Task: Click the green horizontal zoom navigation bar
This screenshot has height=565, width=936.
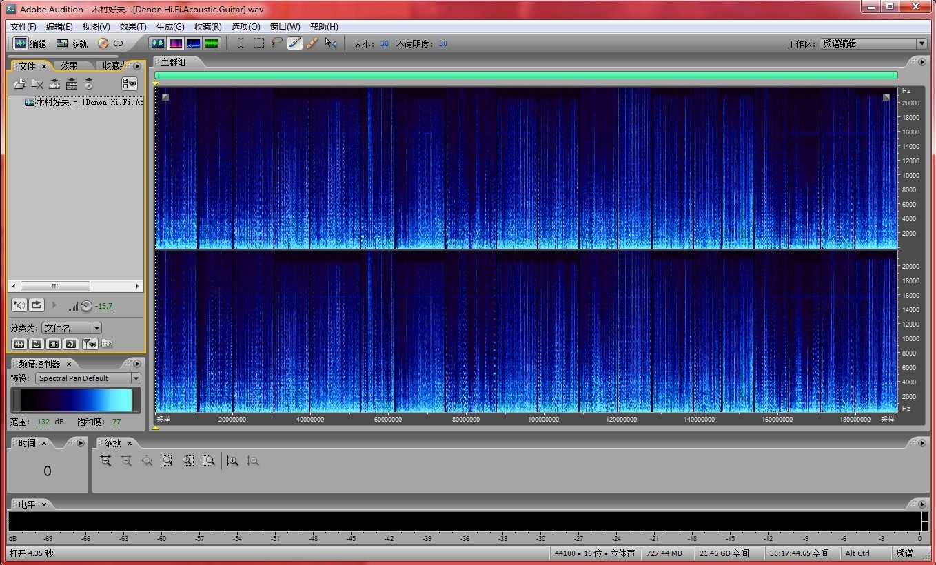Action: pyautogui.click(x=526, y=75)
